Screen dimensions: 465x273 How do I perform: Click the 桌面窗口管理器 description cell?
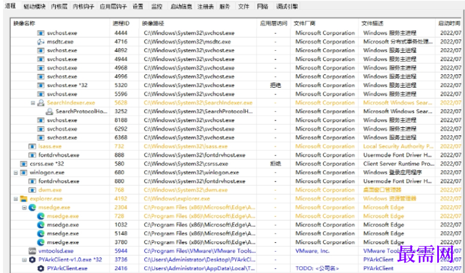point(383,190)
